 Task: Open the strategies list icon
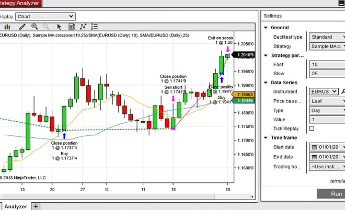tap(95, 27)
